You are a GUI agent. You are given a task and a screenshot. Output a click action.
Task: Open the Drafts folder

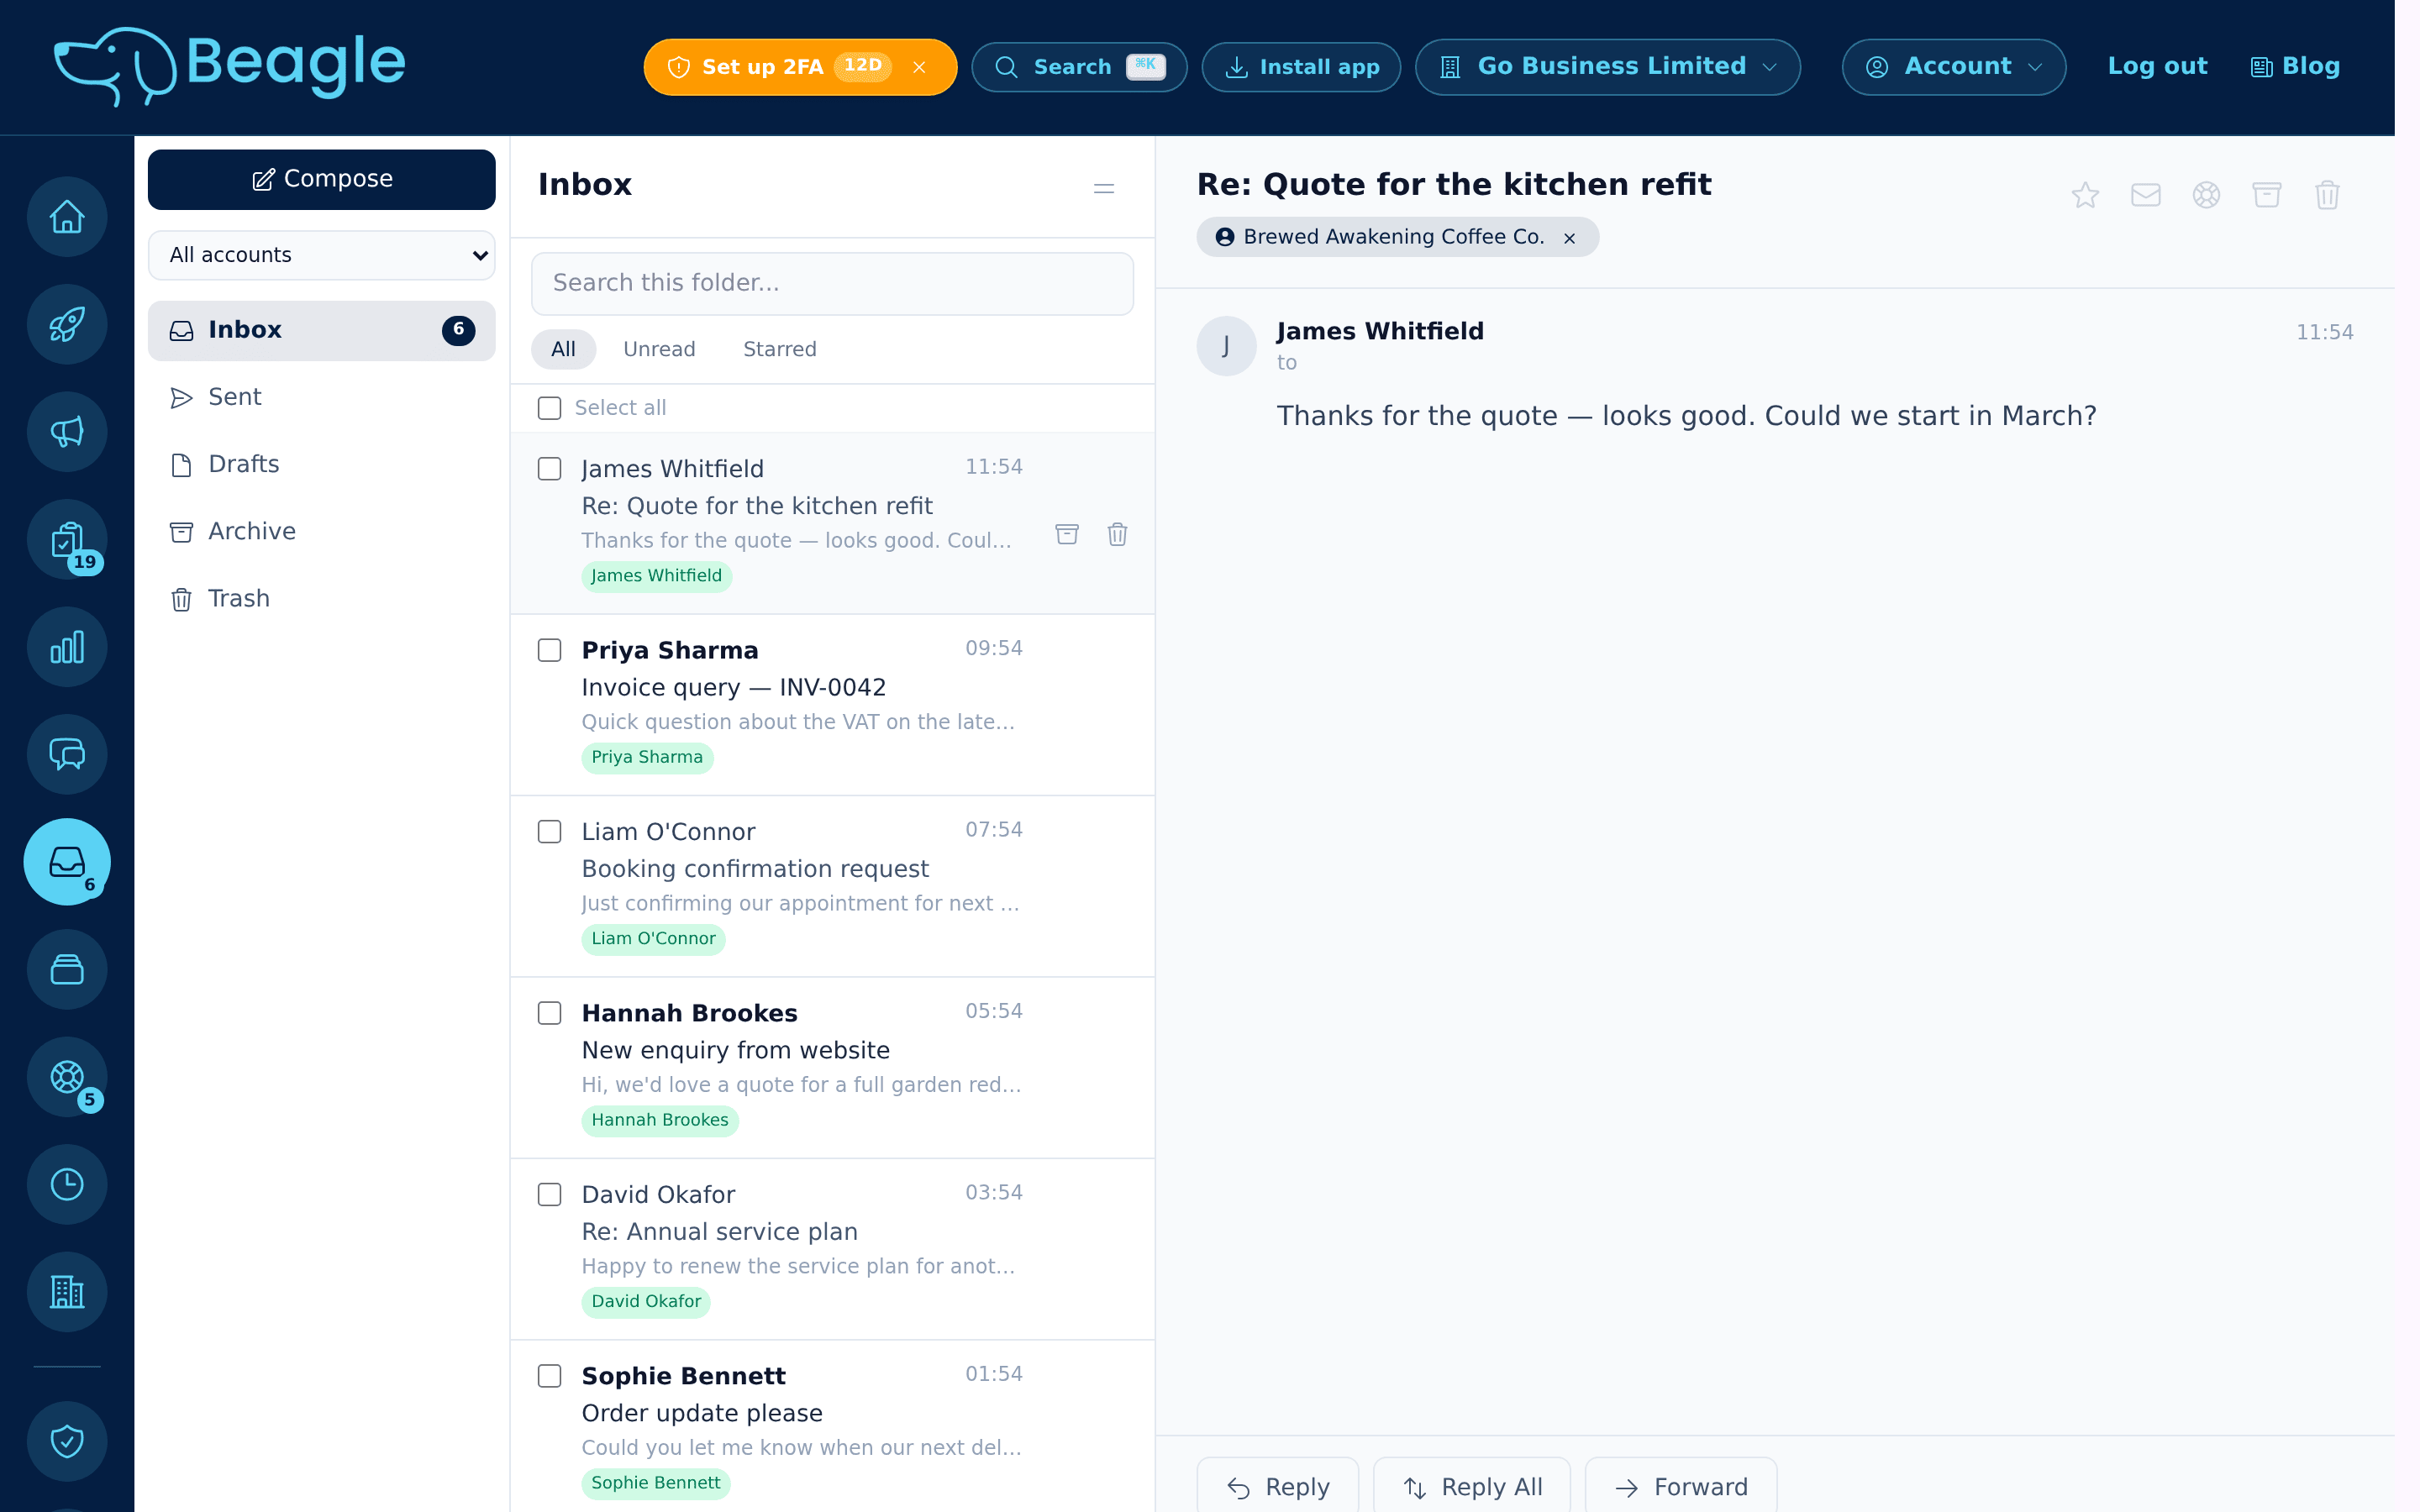(x=322, y=464)
